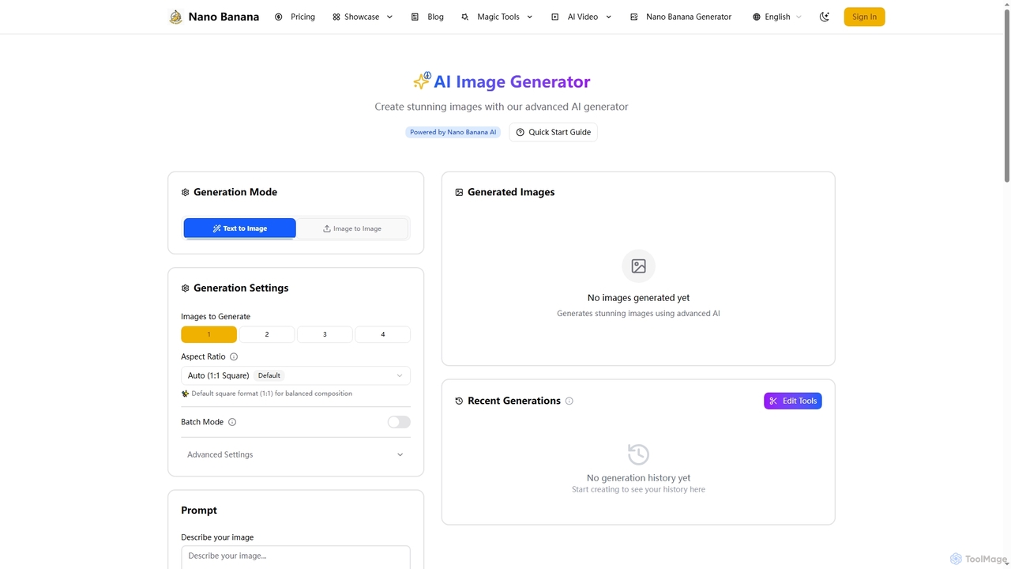
Task: Click the sparkle icon beside AI Image Generator
Action: 422,81
